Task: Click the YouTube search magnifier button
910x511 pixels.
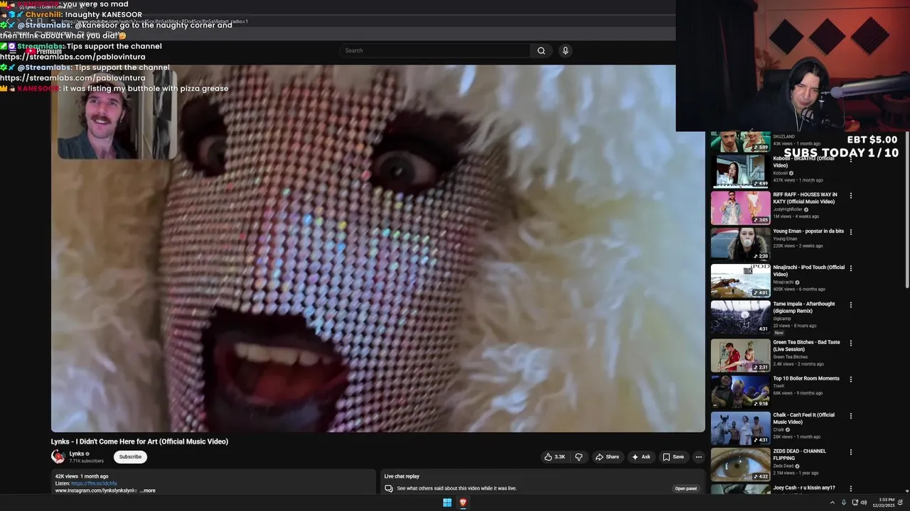Action: [x=541, y=50]
